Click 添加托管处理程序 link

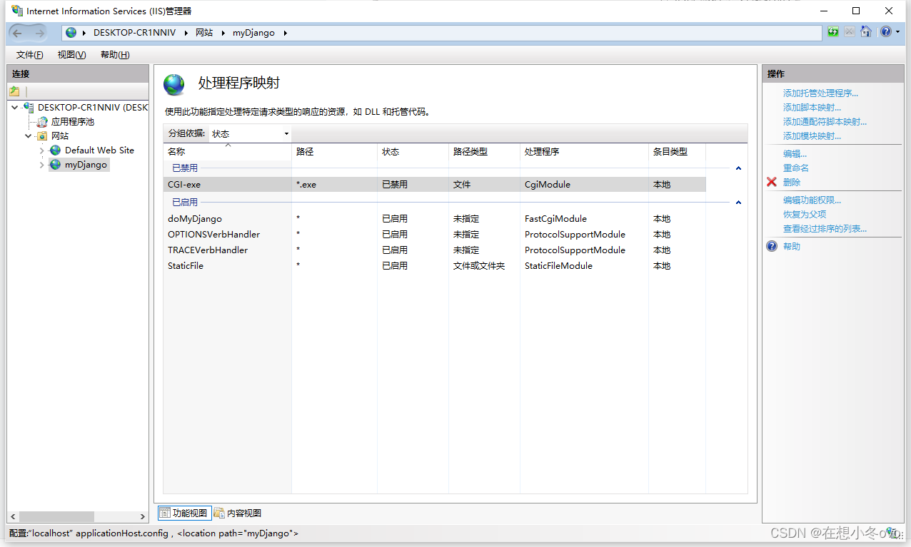click(x=820, y=93)
